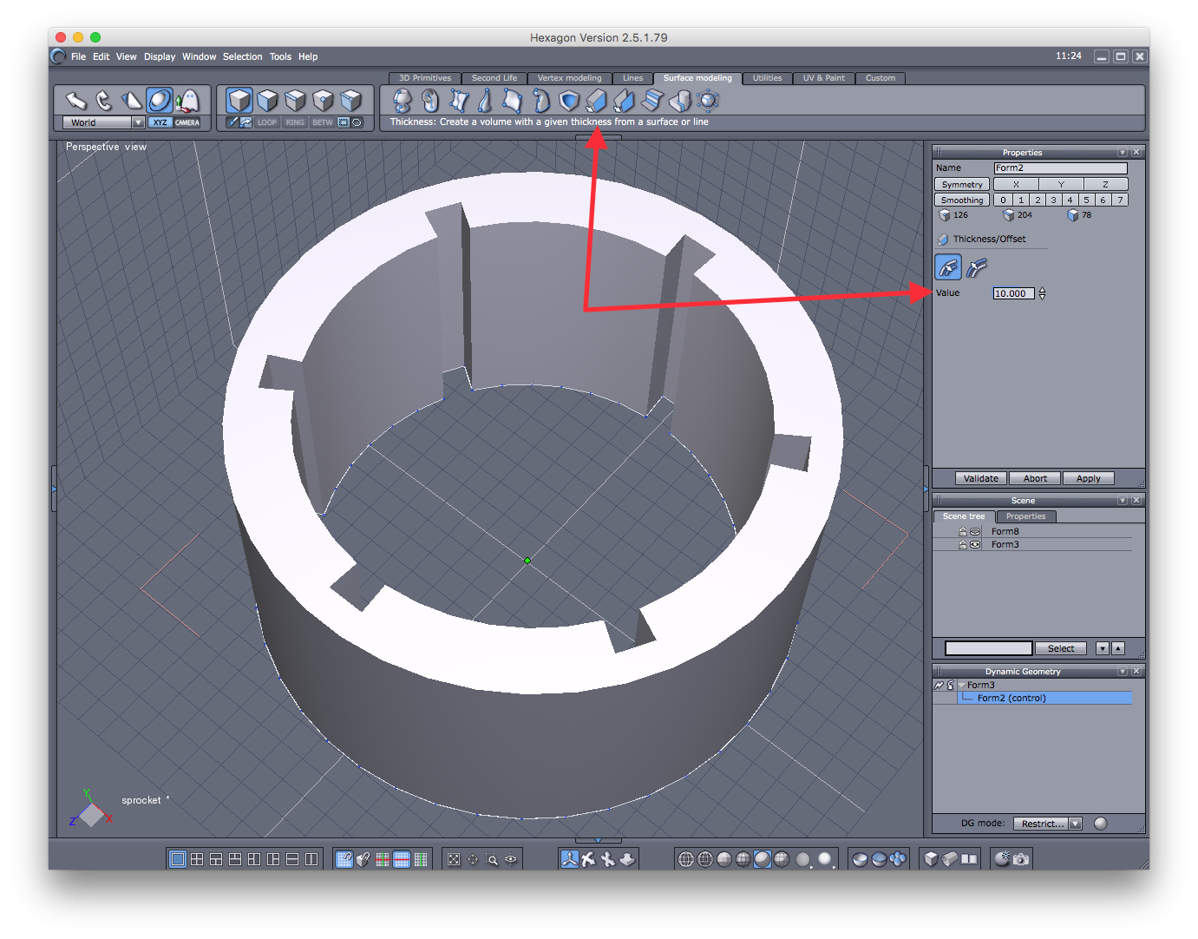Switch to four-viewport grid layout
The height and width of the screenshot is (939, 1198).
coord(197,859)
